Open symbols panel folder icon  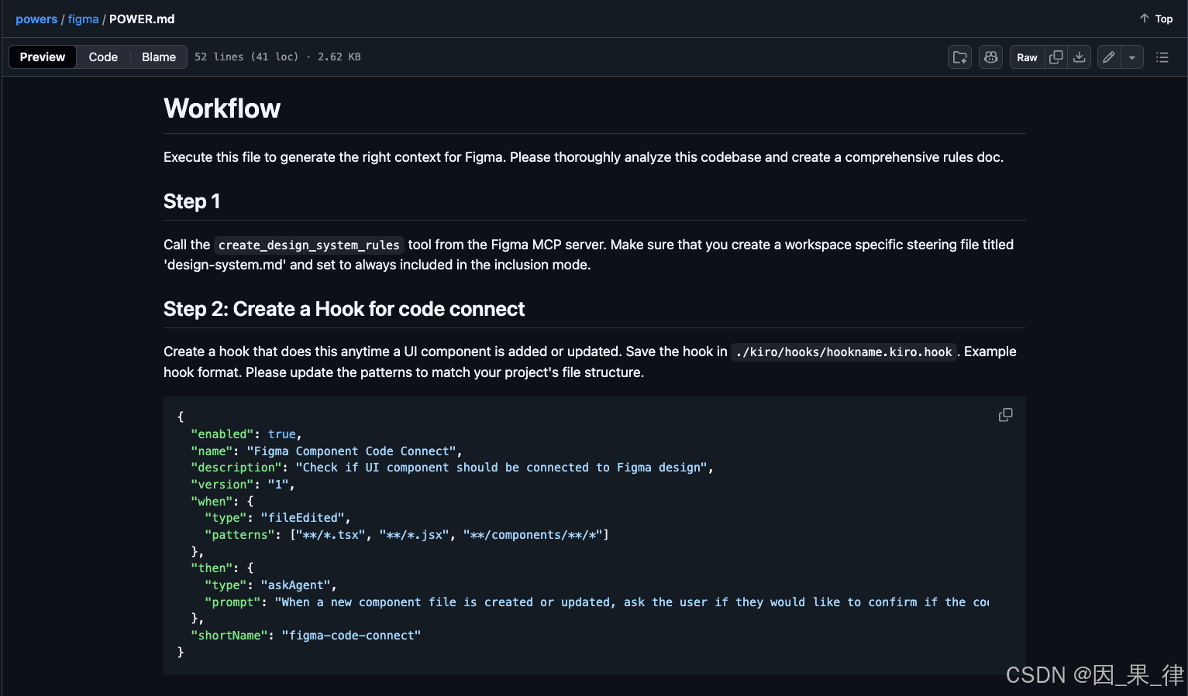pyautogui.click(x=960, y=57)
